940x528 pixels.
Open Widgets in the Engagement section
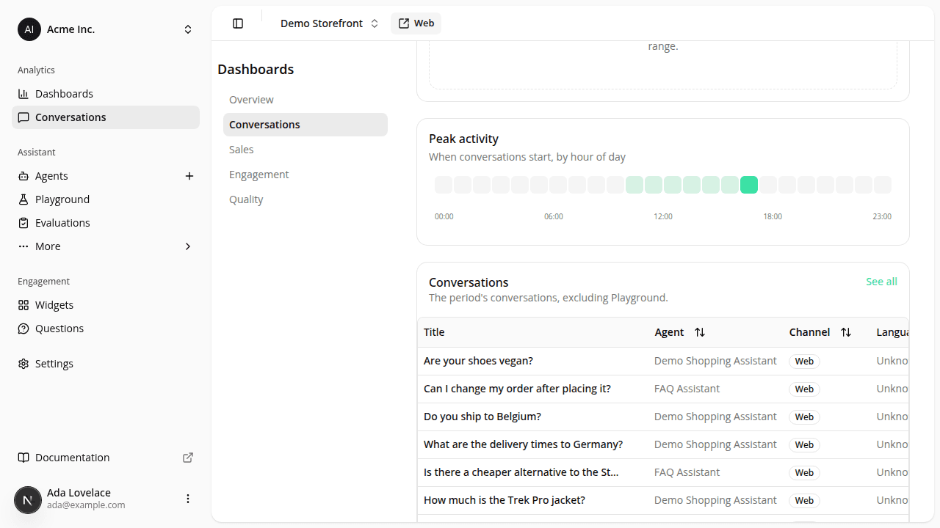[106, 305]
